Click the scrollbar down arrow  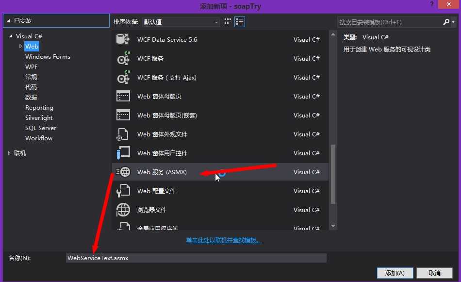tap(333, 226)
